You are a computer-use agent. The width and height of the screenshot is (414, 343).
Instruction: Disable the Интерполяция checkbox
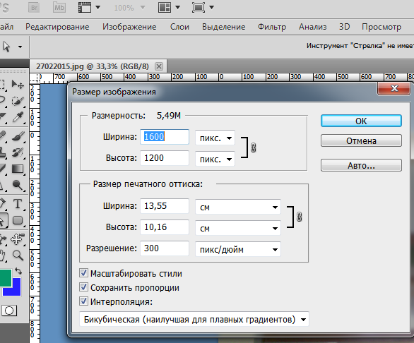[83, 301]
